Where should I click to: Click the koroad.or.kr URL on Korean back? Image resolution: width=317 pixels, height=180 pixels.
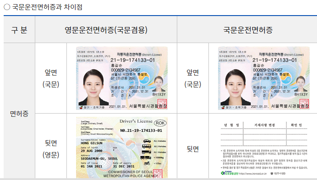click(x=253, y=174)
